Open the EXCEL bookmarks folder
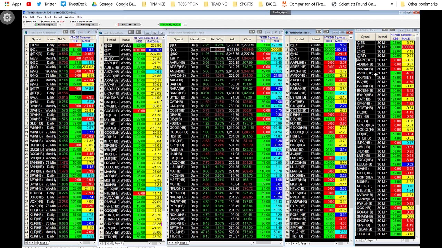The image size is (442, 248). coord(268,4)
